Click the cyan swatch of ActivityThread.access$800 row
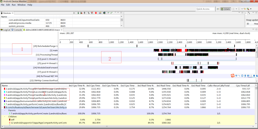Viewport: 258px width, 129px height. pos(5,92)
